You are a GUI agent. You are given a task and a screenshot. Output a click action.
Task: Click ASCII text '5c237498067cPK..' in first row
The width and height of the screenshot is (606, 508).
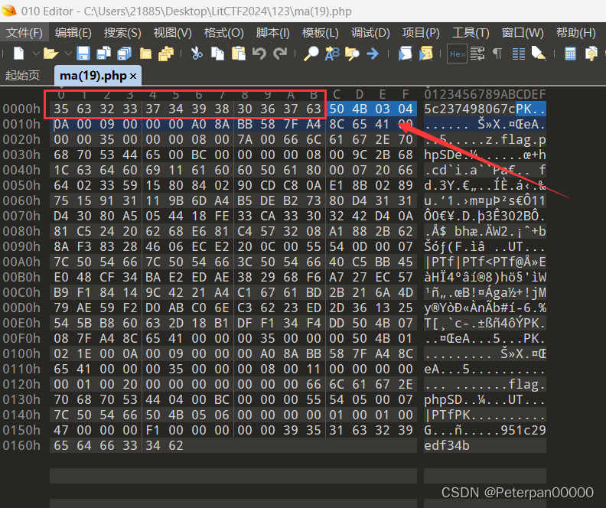click(485, 109)
